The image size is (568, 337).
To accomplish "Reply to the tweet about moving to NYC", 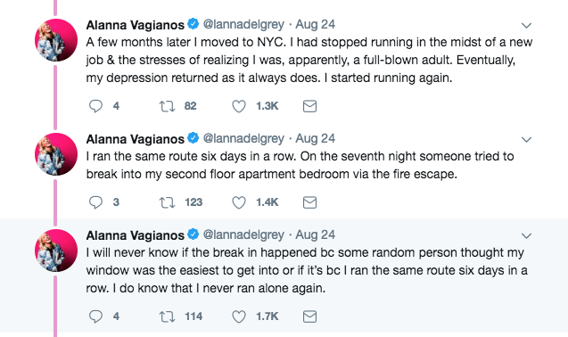I will 95,106.
